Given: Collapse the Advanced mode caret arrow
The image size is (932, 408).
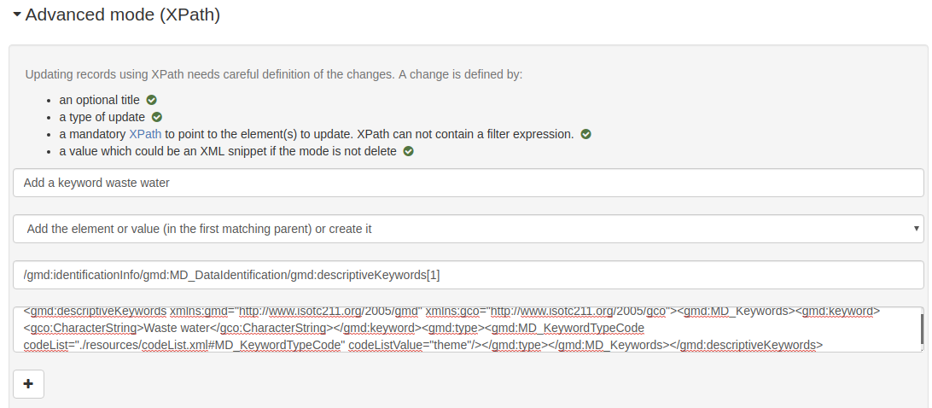Looking at the screenshot, I should (17, 15).
